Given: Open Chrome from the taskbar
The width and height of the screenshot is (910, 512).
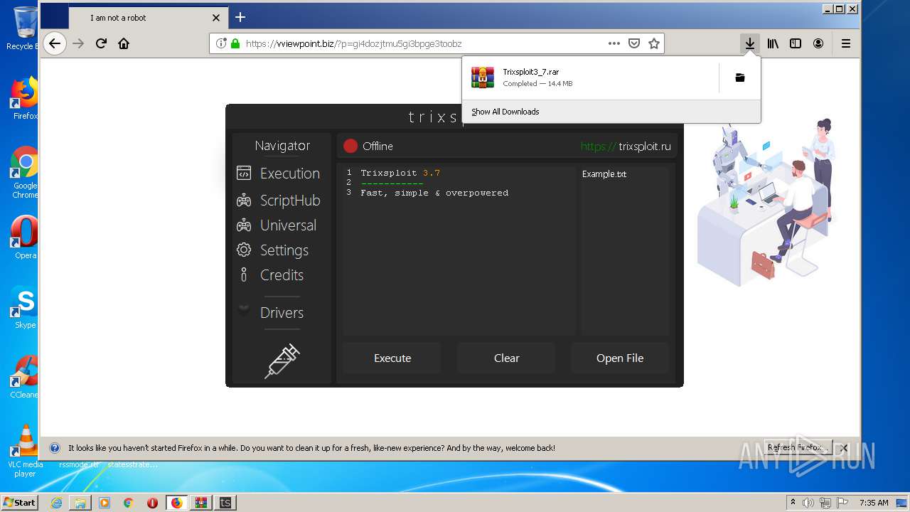Looking at the screenshot, I should tap(128, 503).
